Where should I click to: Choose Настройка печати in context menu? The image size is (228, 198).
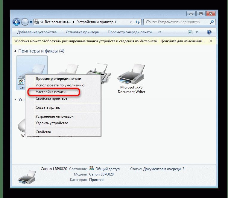click(x=50, y=92)
